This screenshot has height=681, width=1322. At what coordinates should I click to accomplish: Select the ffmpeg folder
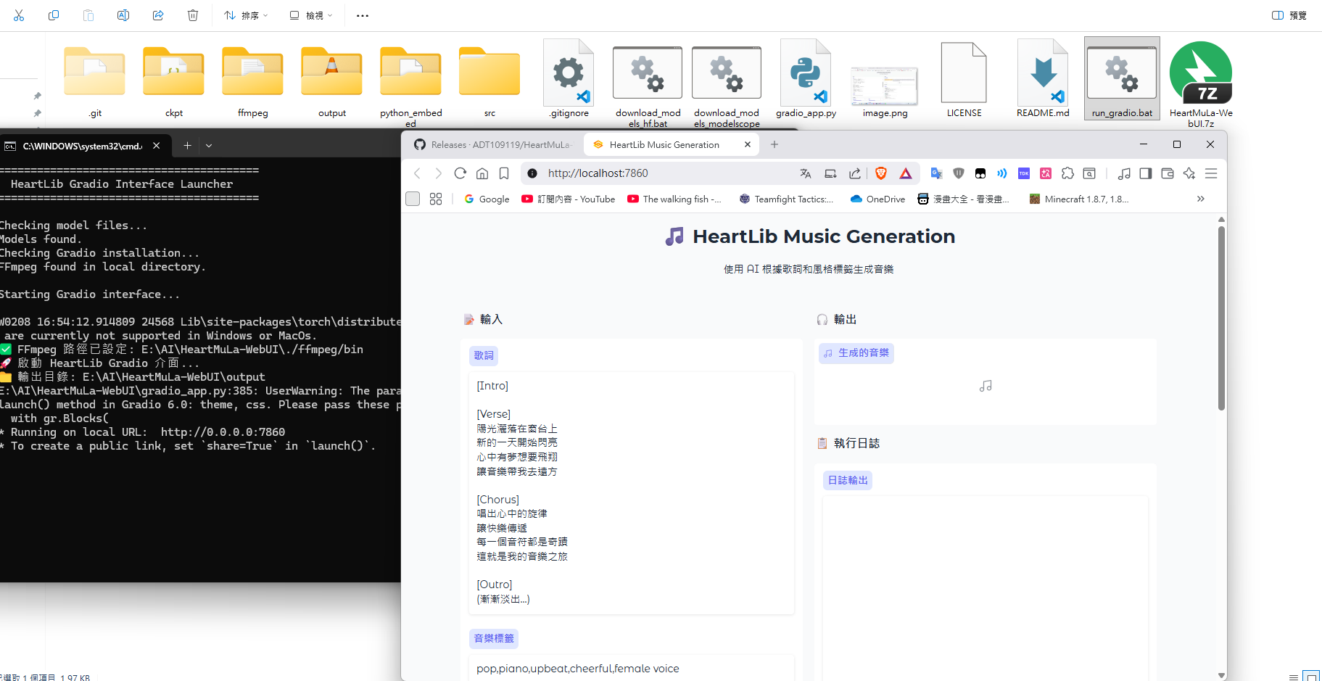253,80
